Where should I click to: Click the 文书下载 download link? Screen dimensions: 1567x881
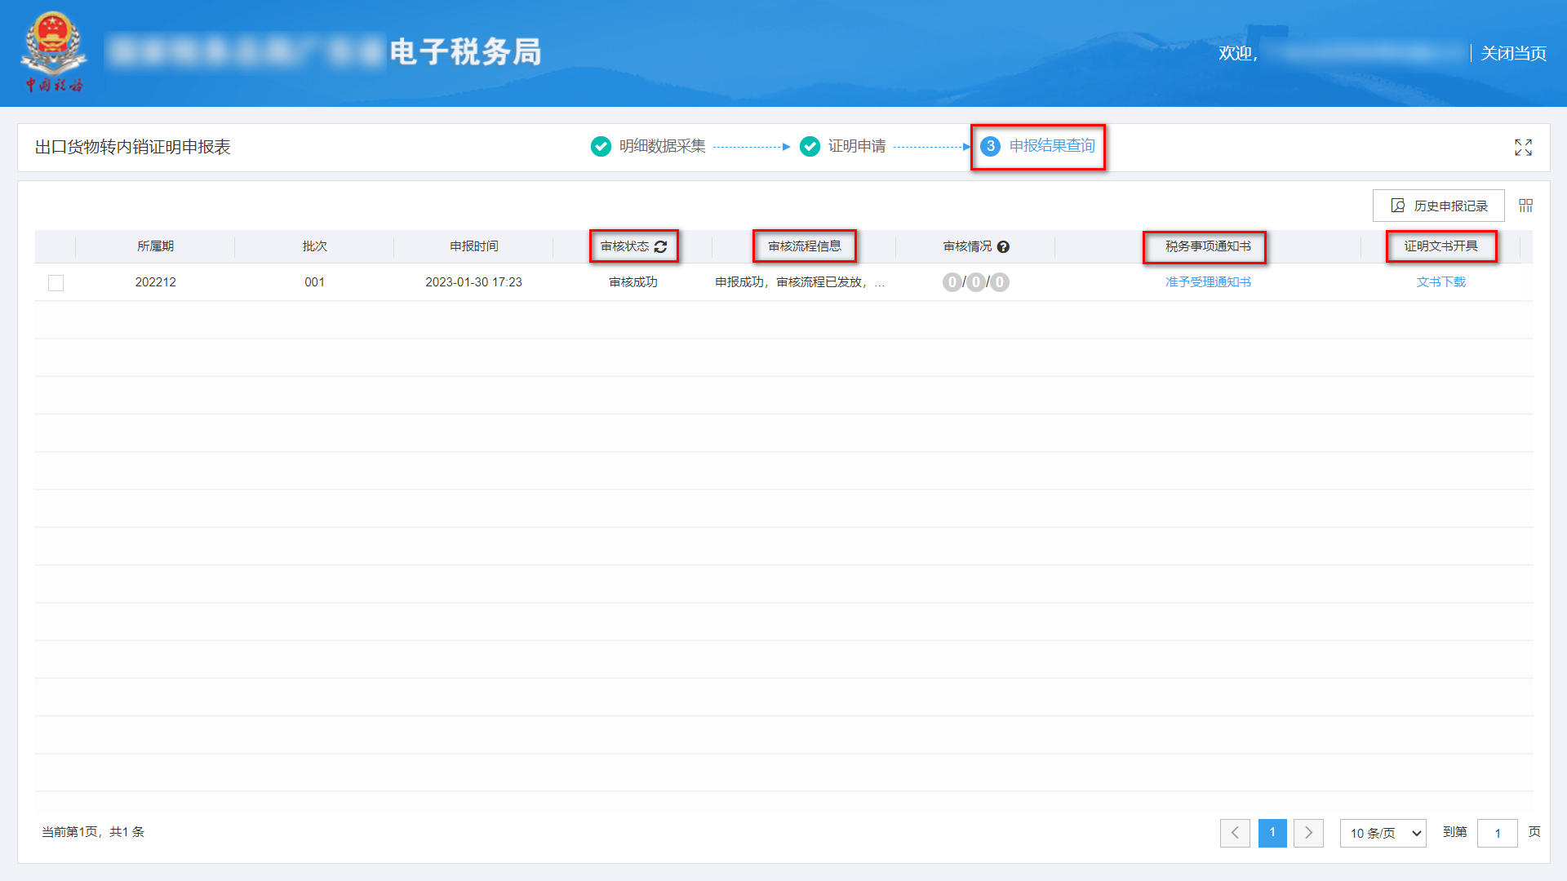(x=1441, y=282)
